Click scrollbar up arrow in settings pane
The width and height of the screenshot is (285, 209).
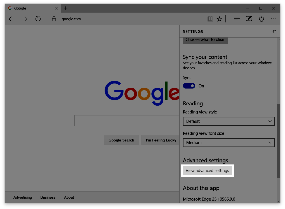pos(279,39)
